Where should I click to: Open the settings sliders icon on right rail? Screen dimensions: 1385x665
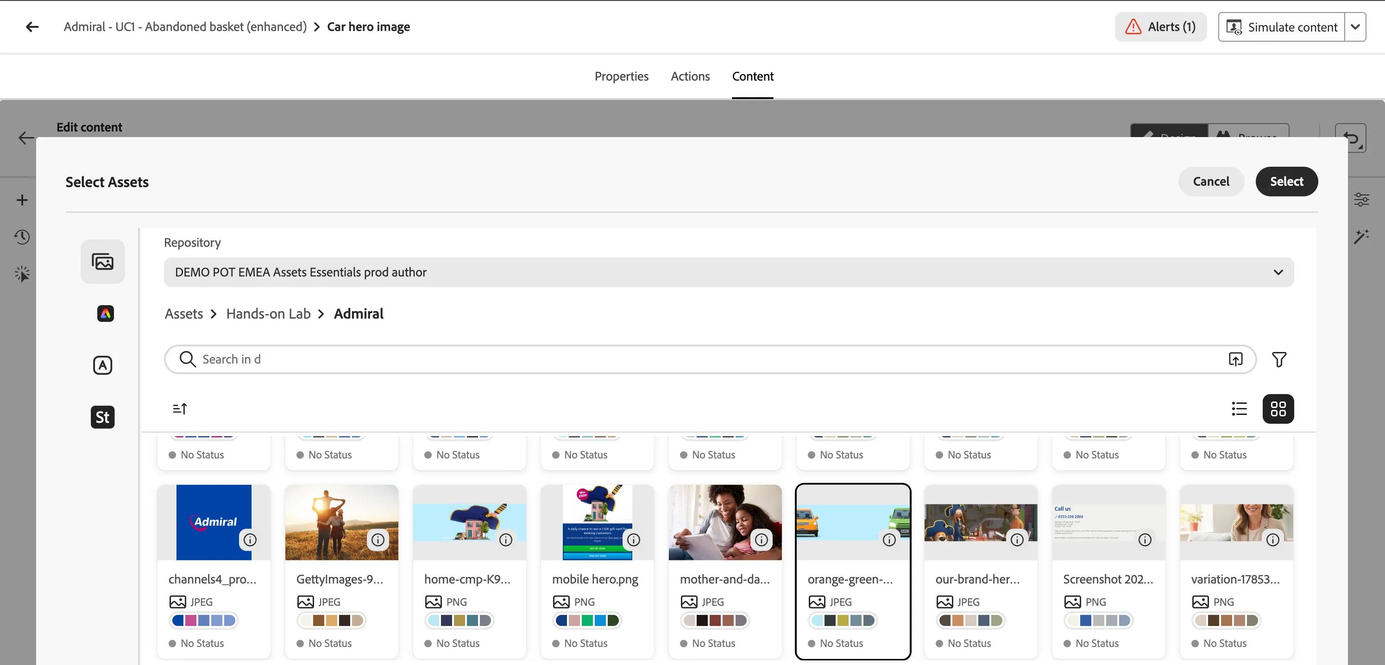[x=1361, y=200]
